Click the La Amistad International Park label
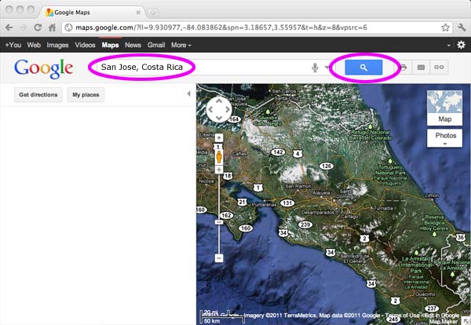471x325 pixels. pos(416,265)
